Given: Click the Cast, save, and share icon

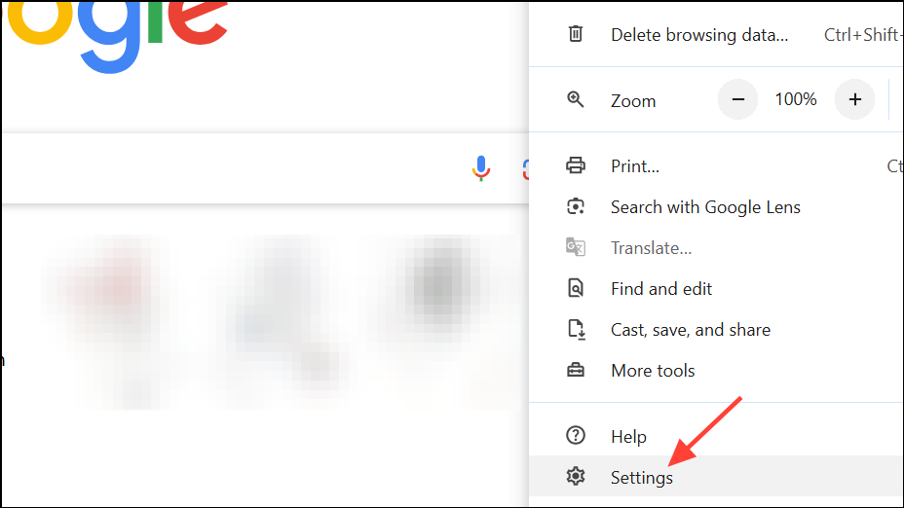Looking at the screenshot, I should (577, 330).
